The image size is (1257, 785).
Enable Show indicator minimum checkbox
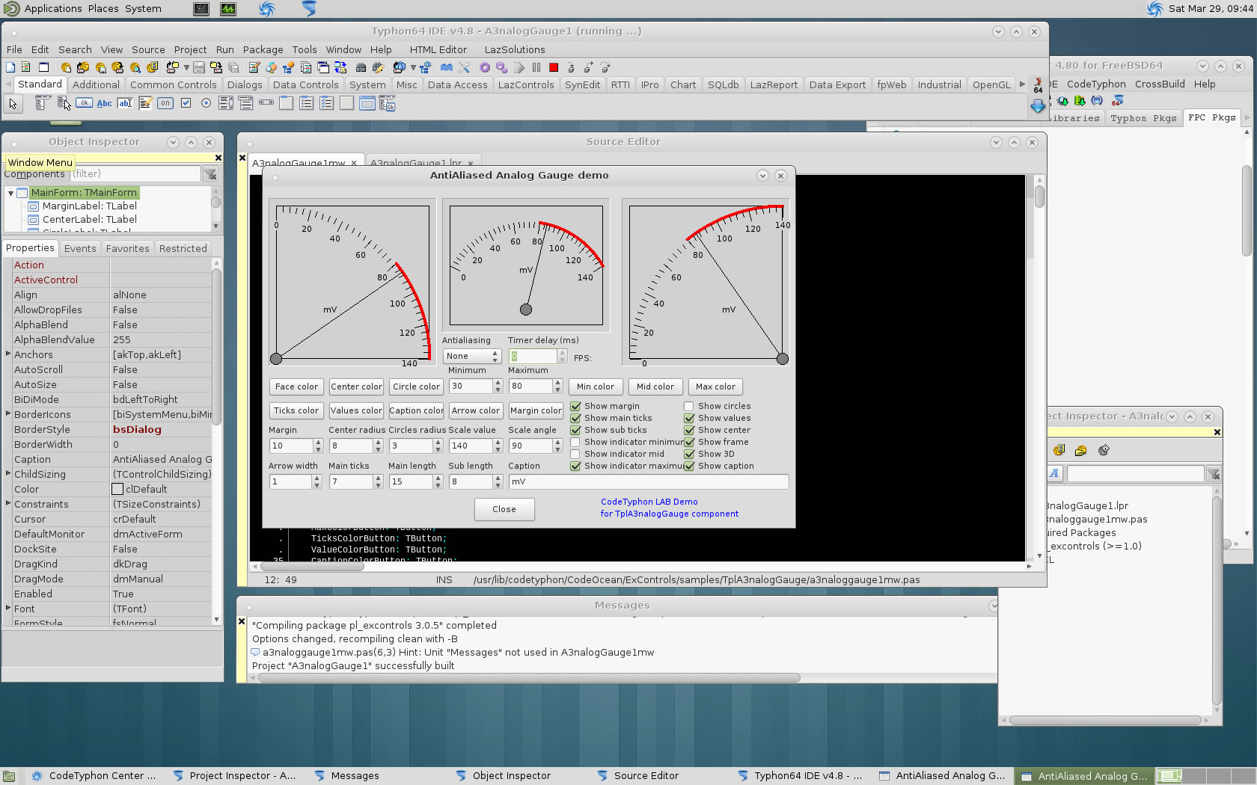[x=575, y=442]
